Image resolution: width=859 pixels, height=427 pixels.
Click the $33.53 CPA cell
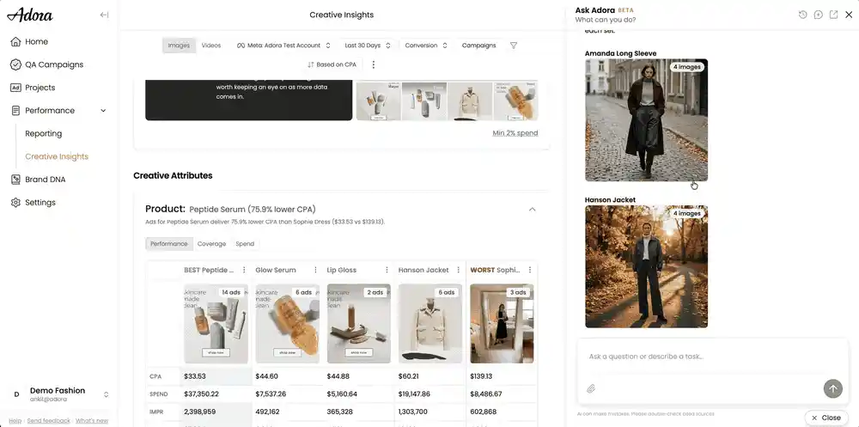[x=216, y=376]
